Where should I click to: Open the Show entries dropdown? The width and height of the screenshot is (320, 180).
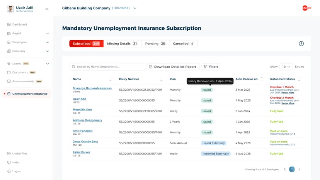[286, 67]
